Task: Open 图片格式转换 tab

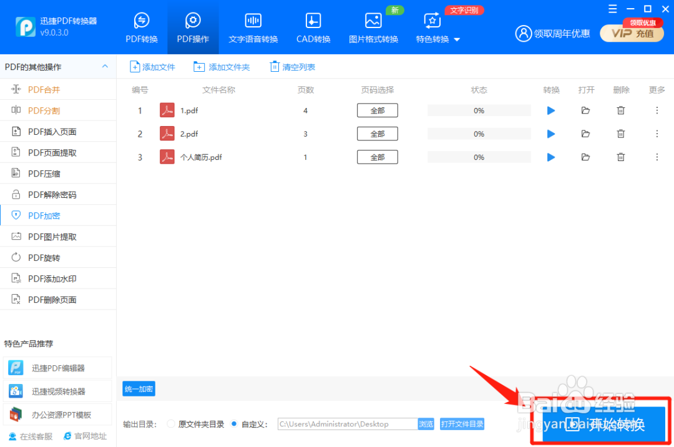Action: pyautogui.click(x=373, y=28)
